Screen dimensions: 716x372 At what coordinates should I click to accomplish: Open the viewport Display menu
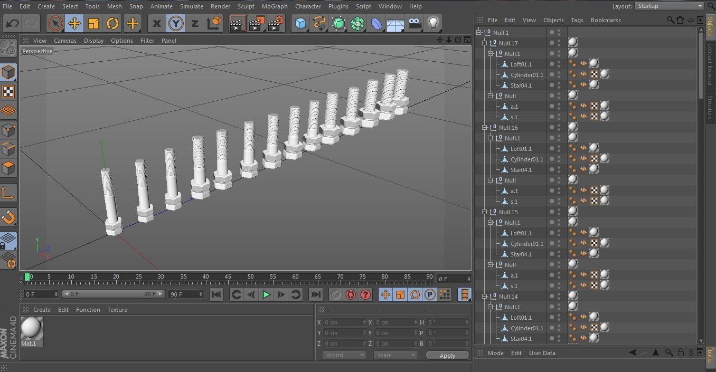coord(93,41)
